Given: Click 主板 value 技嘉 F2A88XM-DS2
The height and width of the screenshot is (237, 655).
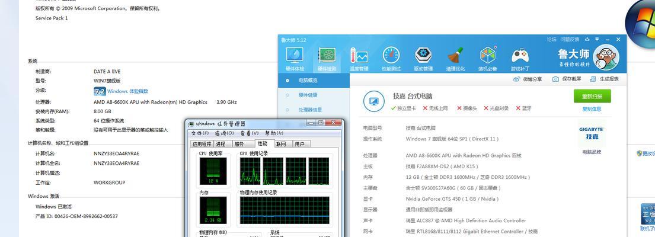Looking at the screenshot, I should click(442, 166).
